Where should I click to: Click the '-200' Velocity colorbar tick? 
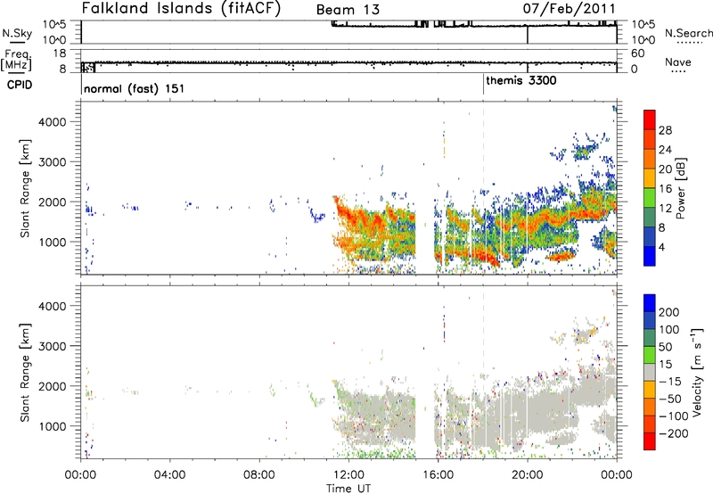pos(674,433)
